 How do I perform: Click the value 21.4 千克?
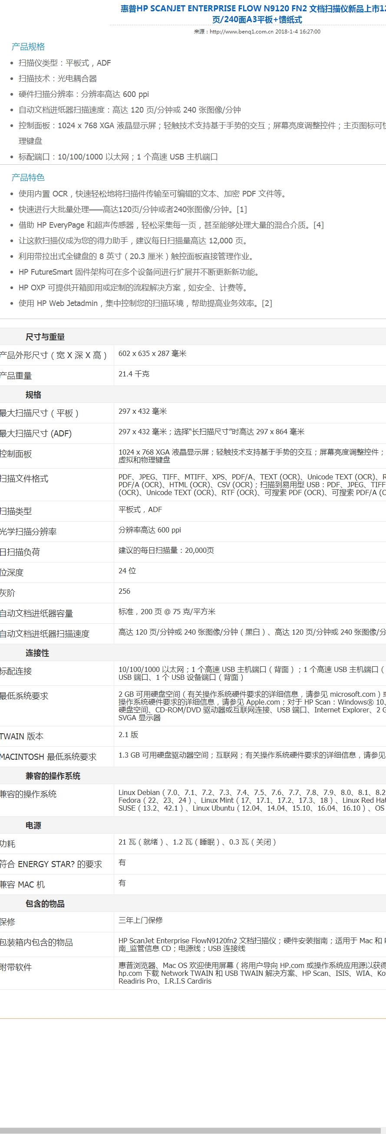pyautogui.click(x=134, y=374)
